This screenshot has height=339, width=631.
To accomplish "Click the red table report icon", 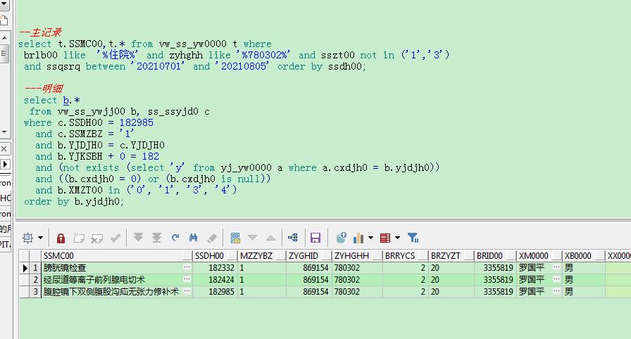I will coord(385,238).
